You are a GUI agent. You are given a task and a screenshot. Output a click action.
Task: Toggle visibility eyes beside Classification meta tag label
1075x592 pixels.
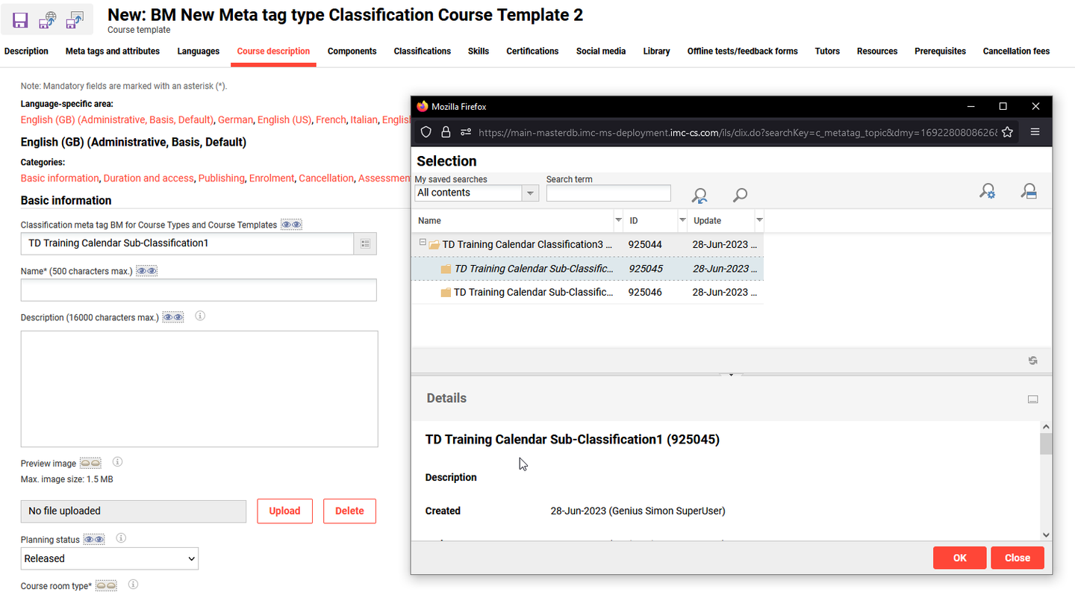[x=291, y=225]
